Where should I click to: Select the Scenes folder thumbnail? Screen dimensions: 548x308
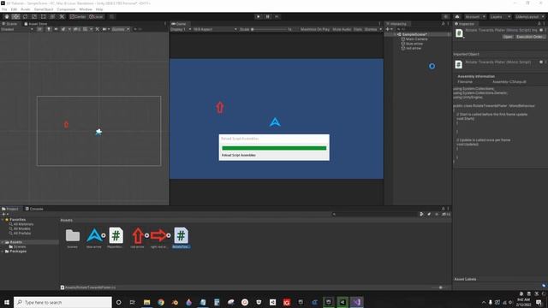pos(72,235)
